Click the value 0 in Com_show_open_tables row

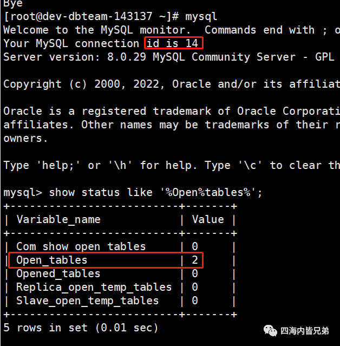[194, 246]
